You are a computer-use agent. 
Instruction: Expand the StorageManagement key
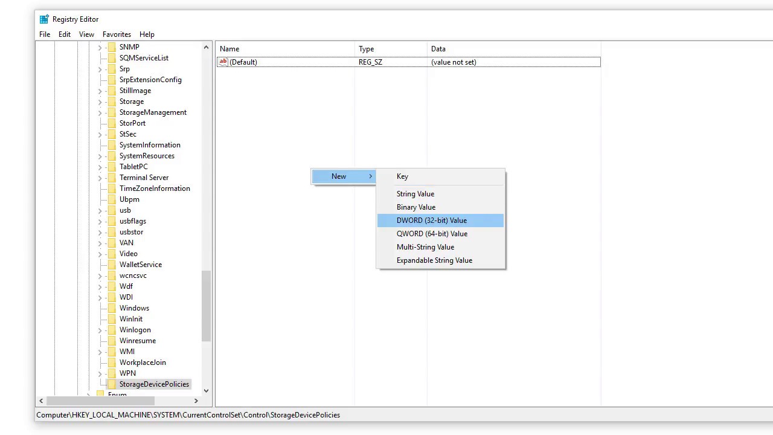click(x=100, y=112)
